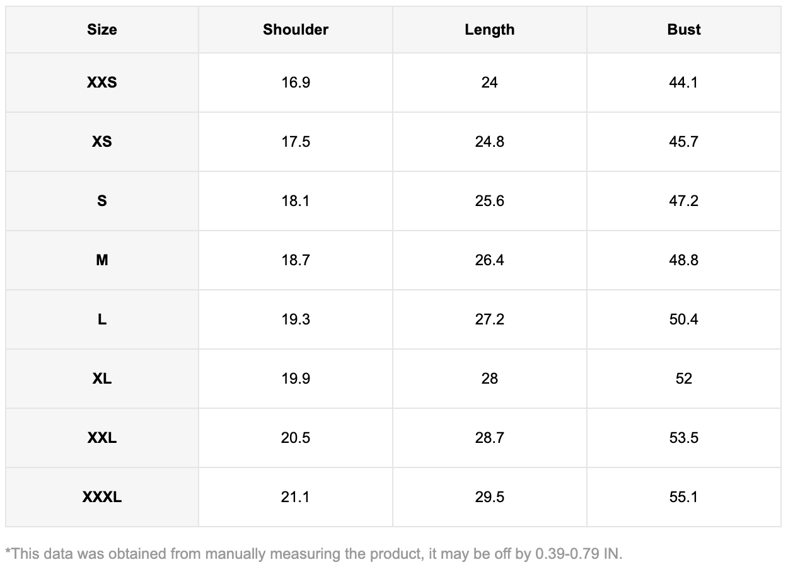
Task: Select the L size row label
Action: 102,319
